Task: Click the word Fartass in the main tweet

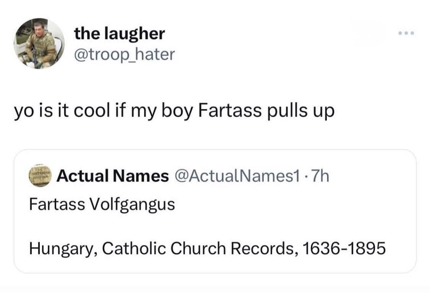Action: (x=230, y=112)
